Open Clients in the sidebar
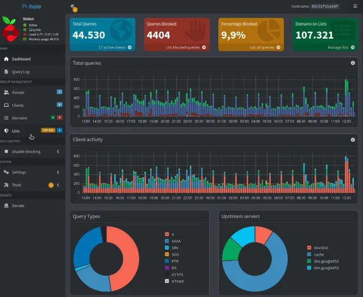 [x=17, y=105]
